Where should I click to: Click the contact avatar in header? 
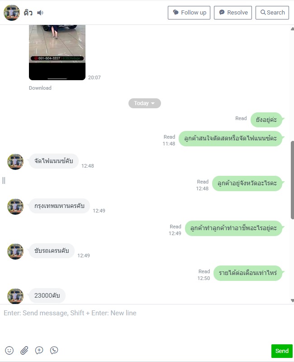click(12, 13)
